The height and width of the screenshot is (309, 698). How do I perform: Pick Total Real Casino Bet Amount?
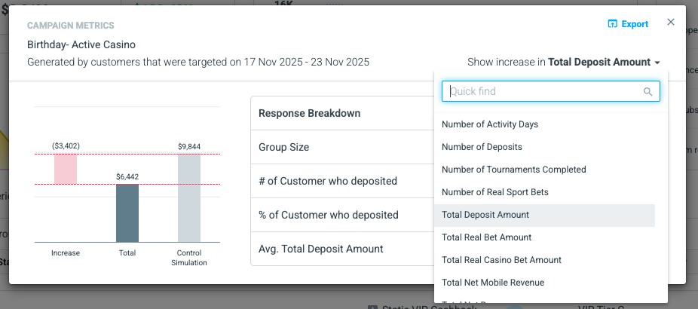pyautogui.click(x=544, y=260)
